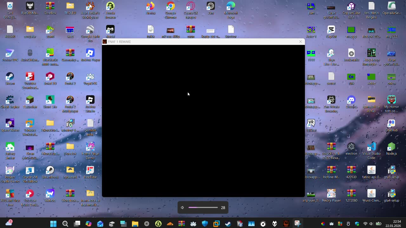
Task: Open the Visual Studio Code shortcut
Action: click(371, 147)
